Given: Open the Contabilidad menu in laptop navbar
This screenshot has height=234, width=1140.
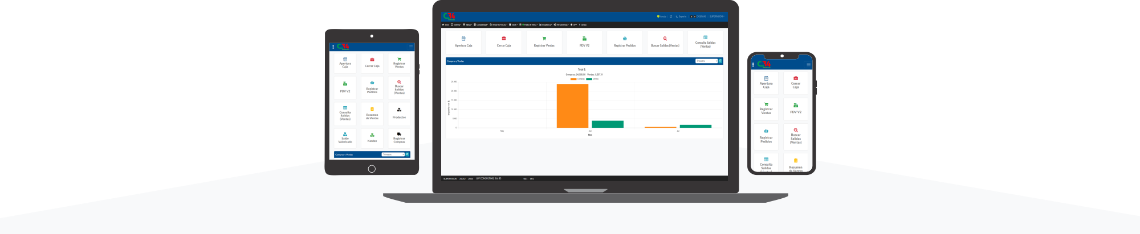Looking at the screenshot, I should tap(481, 25).
